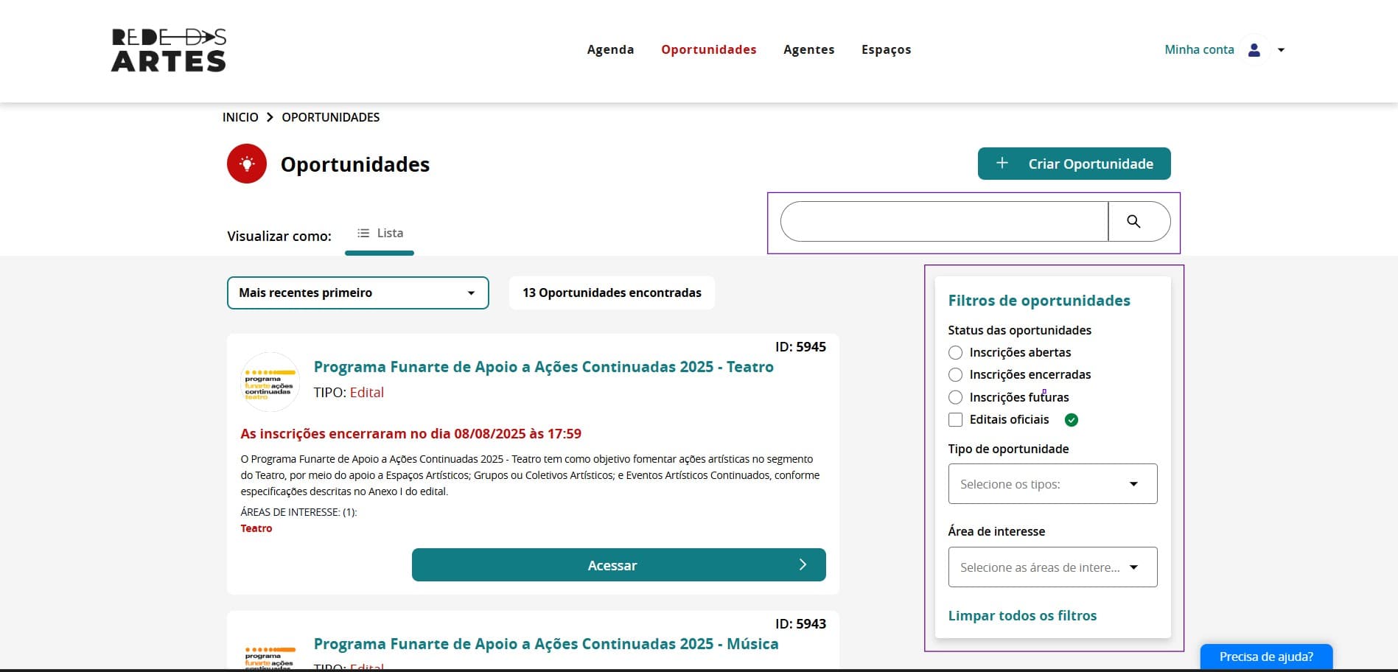Switch to the Lista view tab
Image resolution: width=1398 pixels, height=672 pixels.
coord(380,234)
